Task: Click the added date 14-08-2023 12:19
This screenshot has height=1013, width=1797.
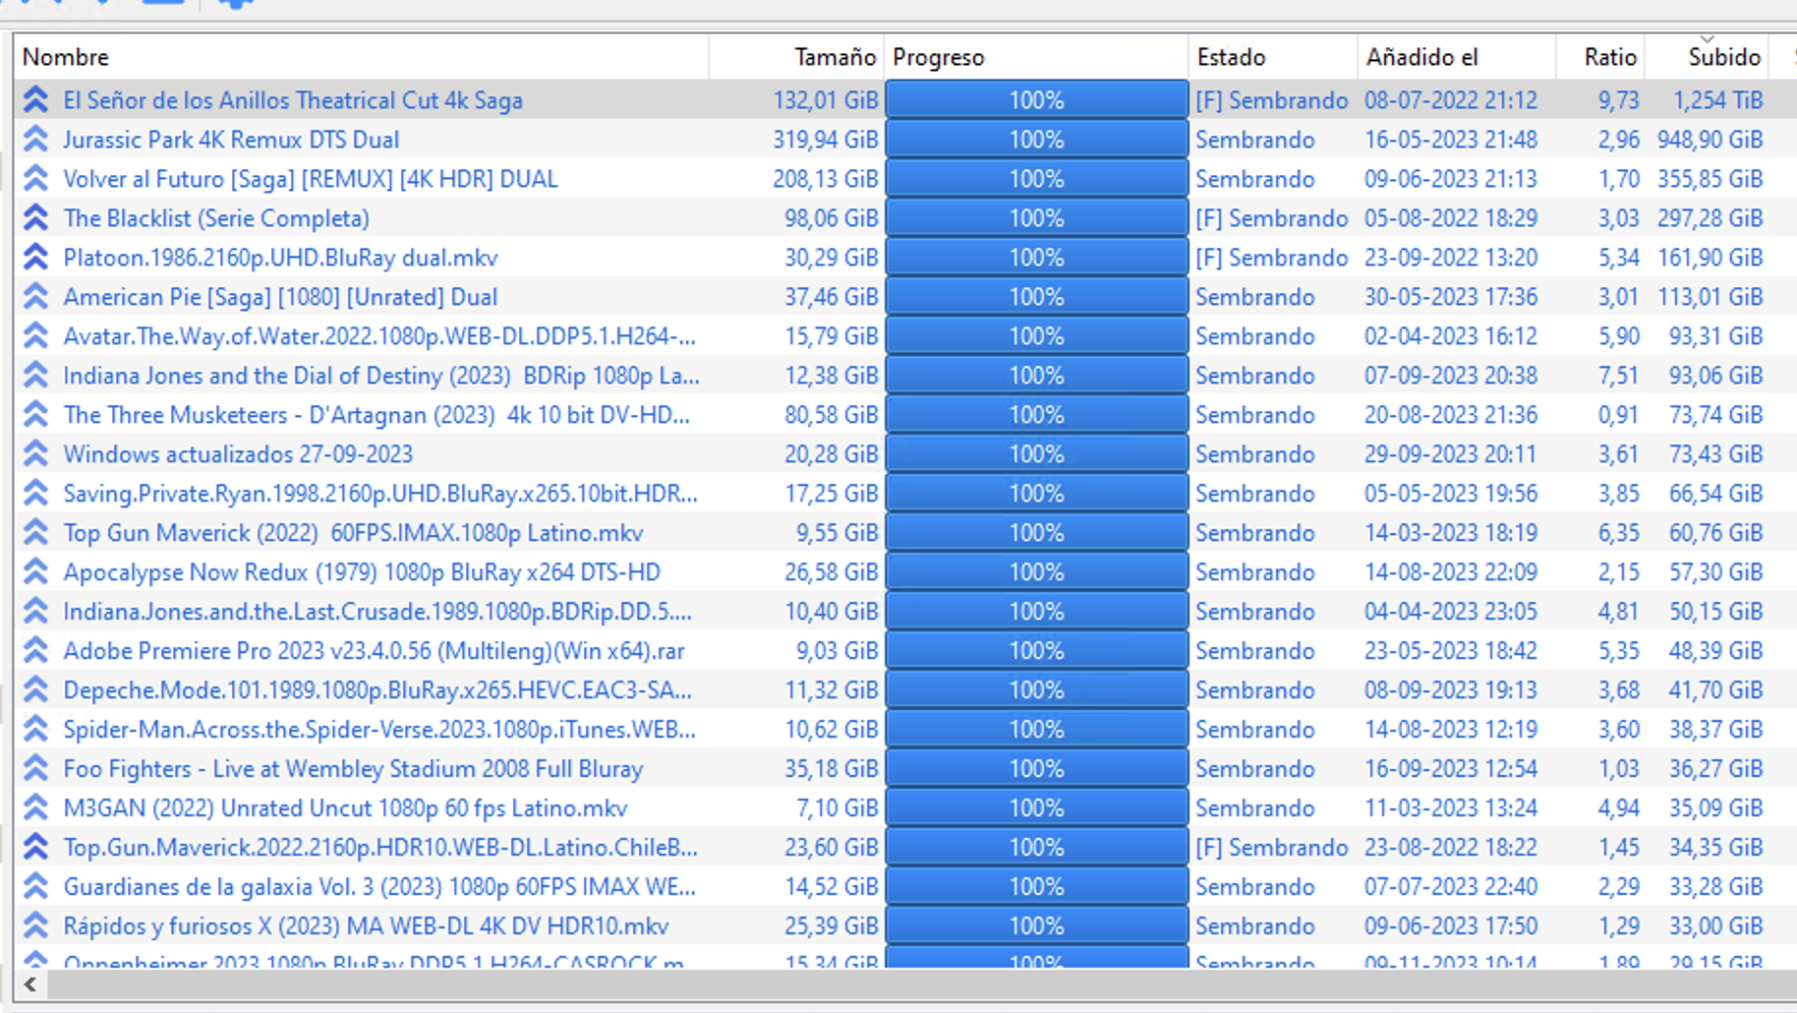Action: click(x=1451, y=730)
